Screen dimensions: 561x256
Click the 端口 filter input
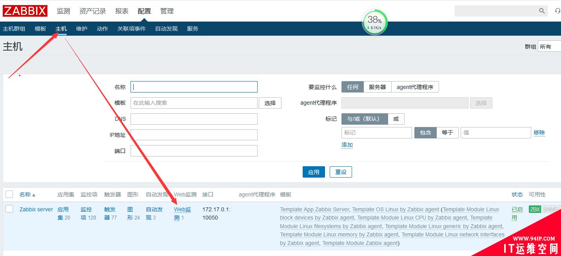point(194,151)
